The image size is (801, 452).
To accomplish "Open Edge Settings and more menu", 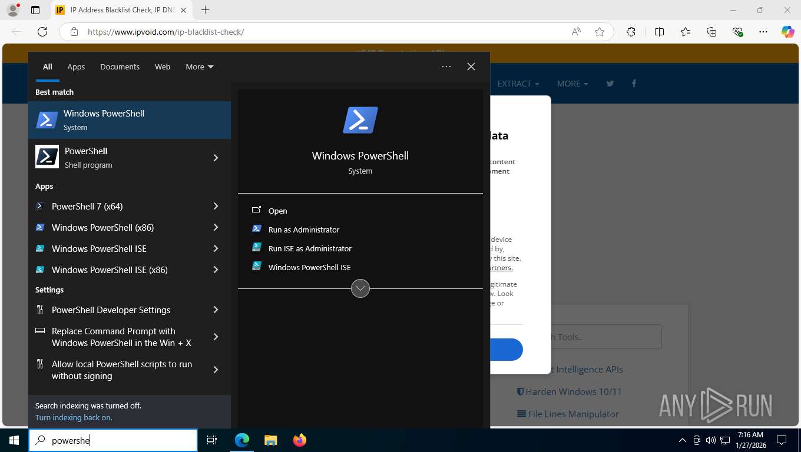I will tap(764, 32).
